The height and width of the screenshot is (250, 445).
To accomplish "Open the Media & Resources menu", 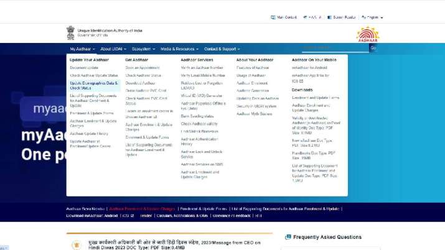I will (x=179, y=49).
